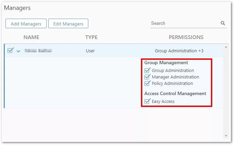Click the User type cell
Screen dimensions: 234x145
click(x=90, y=51)
